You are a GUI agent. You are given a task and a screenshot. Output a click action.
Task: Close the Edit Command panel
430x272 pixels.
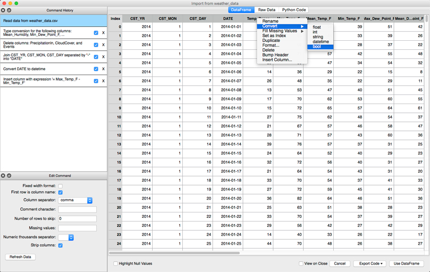[3, 175]
